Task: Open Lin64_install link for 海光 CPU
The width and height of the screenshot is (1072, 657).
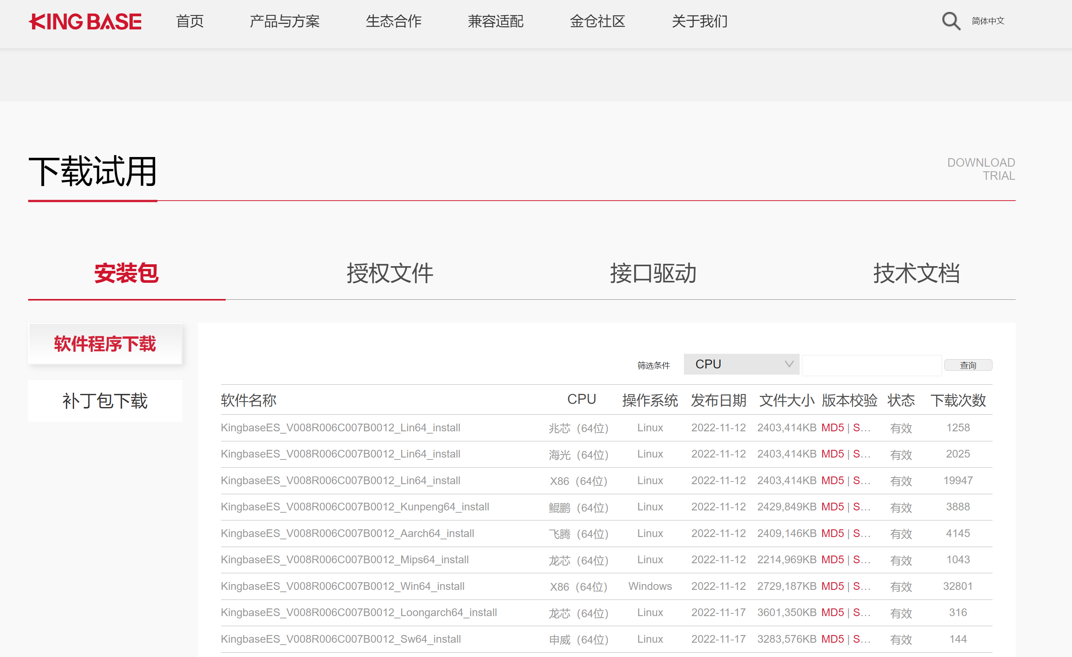Action: [341, 454]
